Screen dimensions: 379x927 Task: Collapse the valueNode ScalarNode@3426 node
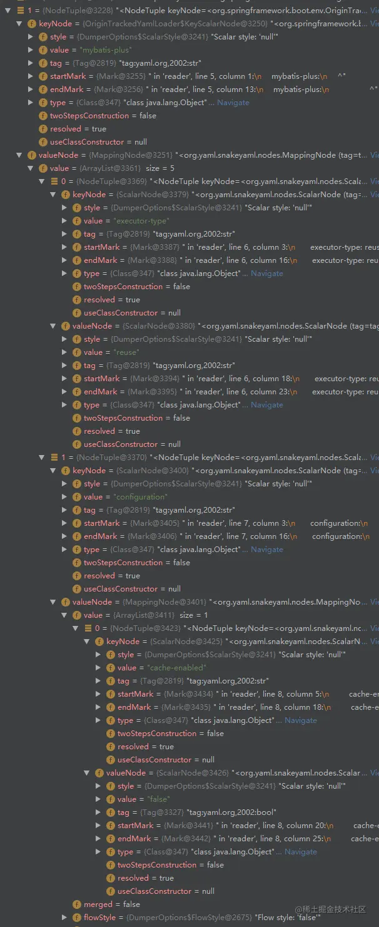tap(87, 773)
